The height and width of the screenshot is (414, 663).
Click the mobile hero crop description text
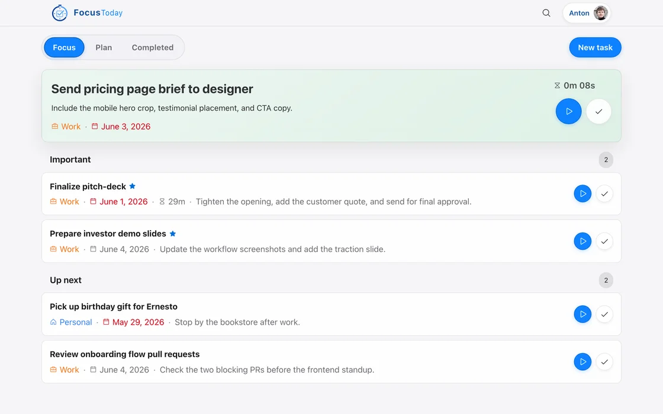(x=172, y=108)
